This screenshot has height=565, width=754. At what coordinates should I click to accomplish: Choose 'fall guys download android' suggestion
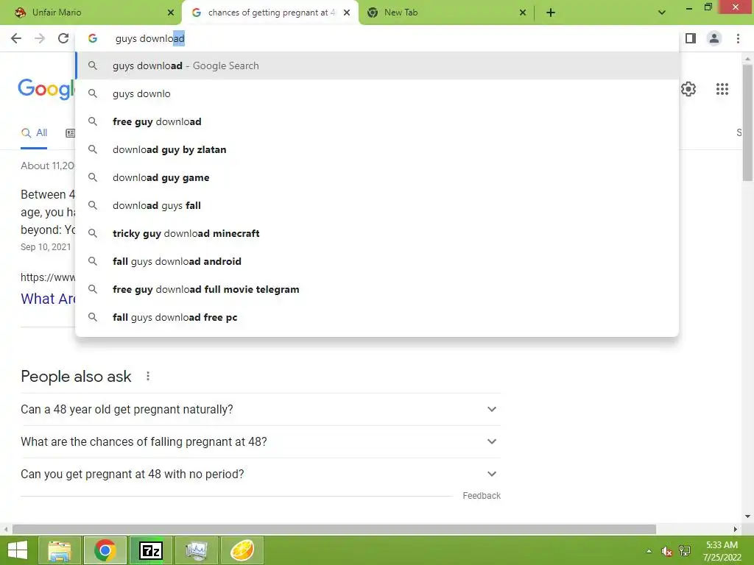pyautogui.click(x=377, y=261)
